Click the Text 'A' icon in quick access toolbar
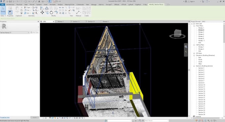225x122 pixels. point(39,1)
